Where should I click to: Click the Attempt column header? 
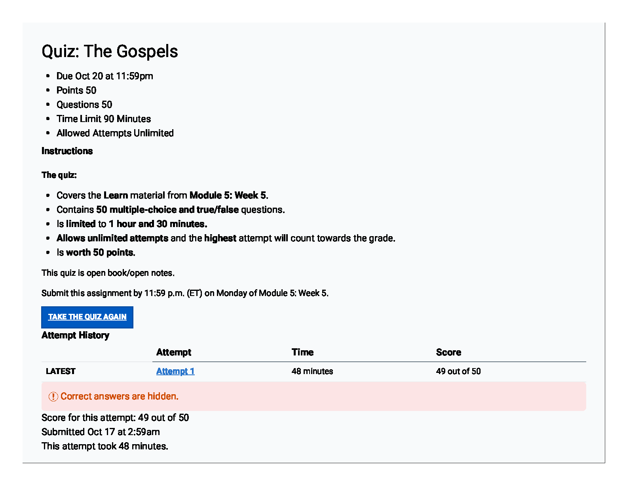173,352
